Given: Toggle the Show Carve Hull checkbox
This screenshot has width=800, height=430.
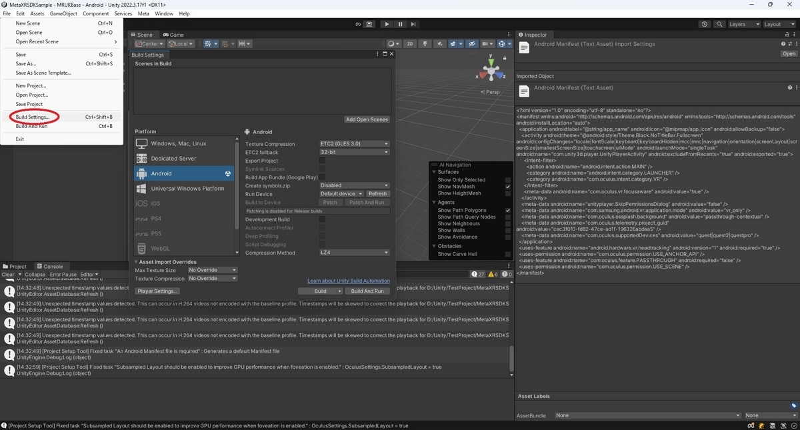Looking at the screenshot, I should coord(508,254).
